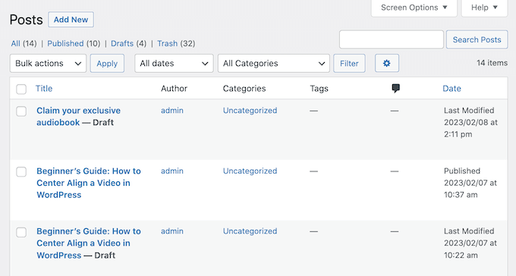The height and width of the screenshot is (276, 516).
Task: Open the All Categories dropdown
Action: (x=273, y=63)
